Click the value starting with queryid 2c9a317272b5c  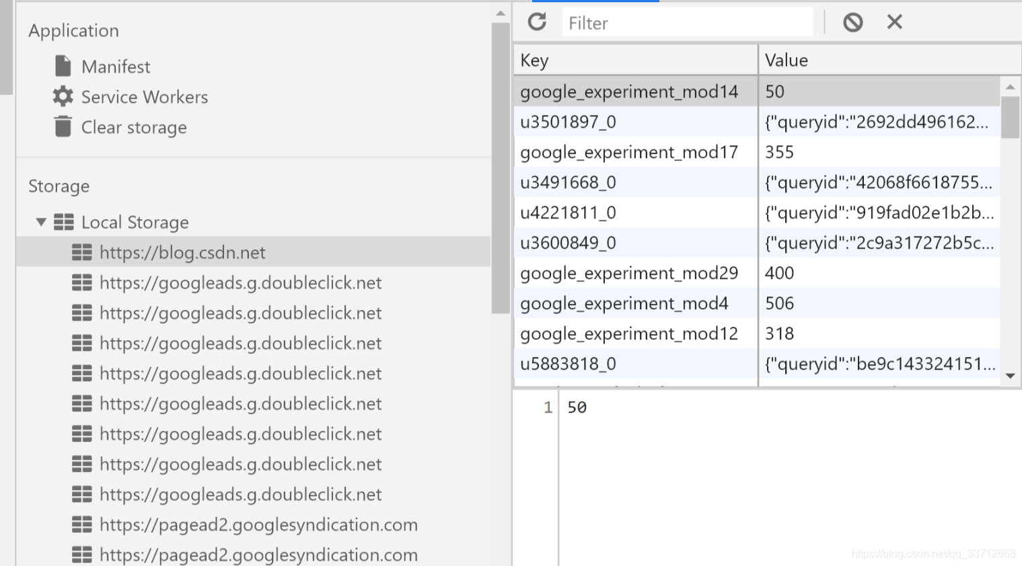pos(879,243)
